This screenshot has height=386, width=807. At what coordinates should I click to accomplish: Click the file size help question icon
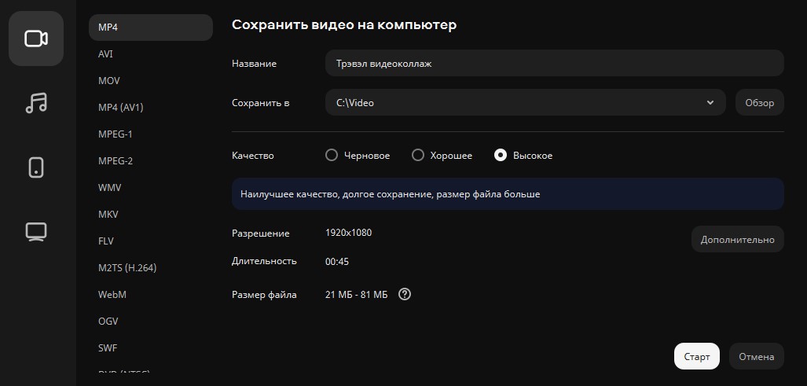pyautogui.click(x=405, y=295)
